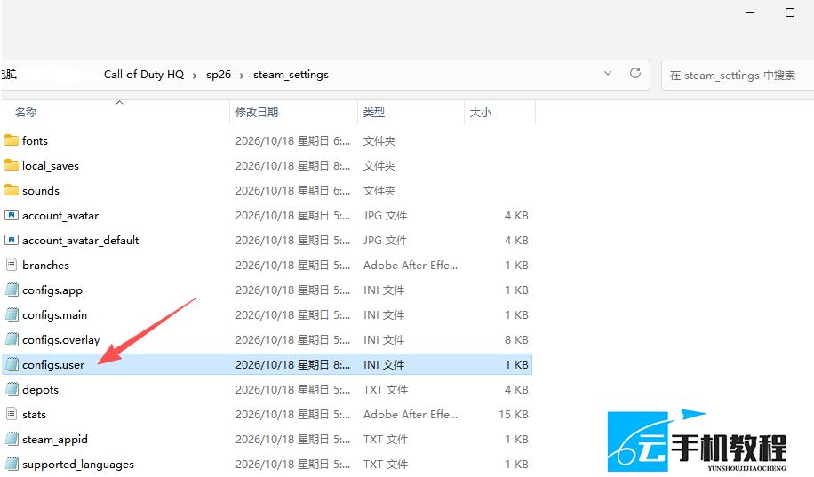Image resolution: width=814 pixels, height=477 pixels.
Task: Click the configs.overlay file name
Action: tap(60, 340)
